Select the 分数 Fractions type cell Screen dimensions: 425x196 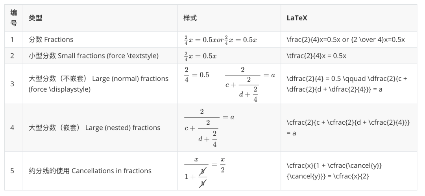click(x=51, y=40)
